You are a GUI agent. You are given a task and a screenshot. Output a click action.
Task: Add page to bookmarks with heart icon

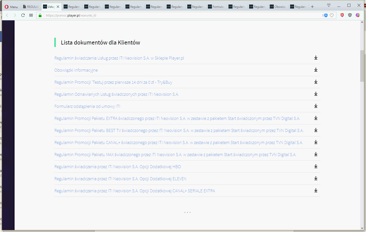click(x=332, y=15)
